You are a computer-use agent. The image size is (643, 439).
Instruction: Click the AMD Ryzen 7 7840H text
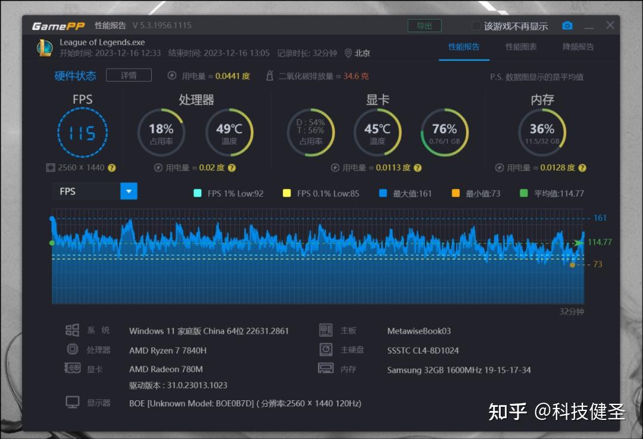(x=168, y=350)
